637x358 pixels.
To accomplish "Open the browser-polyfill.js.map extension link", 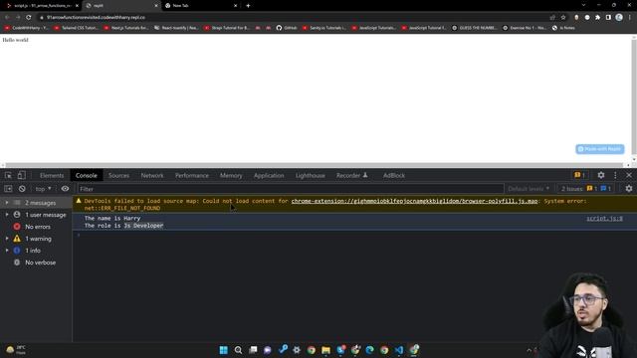I will [414, 201].
